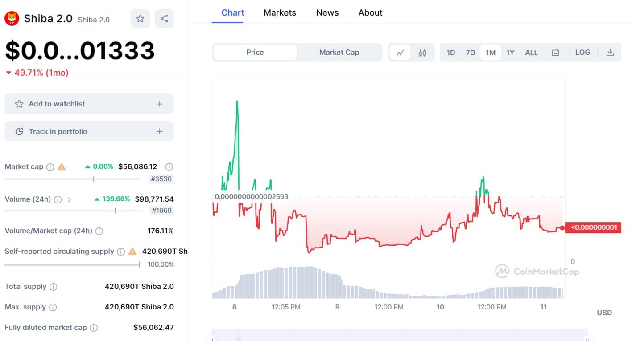Switch to the Chart tab

tap(233, 12)
